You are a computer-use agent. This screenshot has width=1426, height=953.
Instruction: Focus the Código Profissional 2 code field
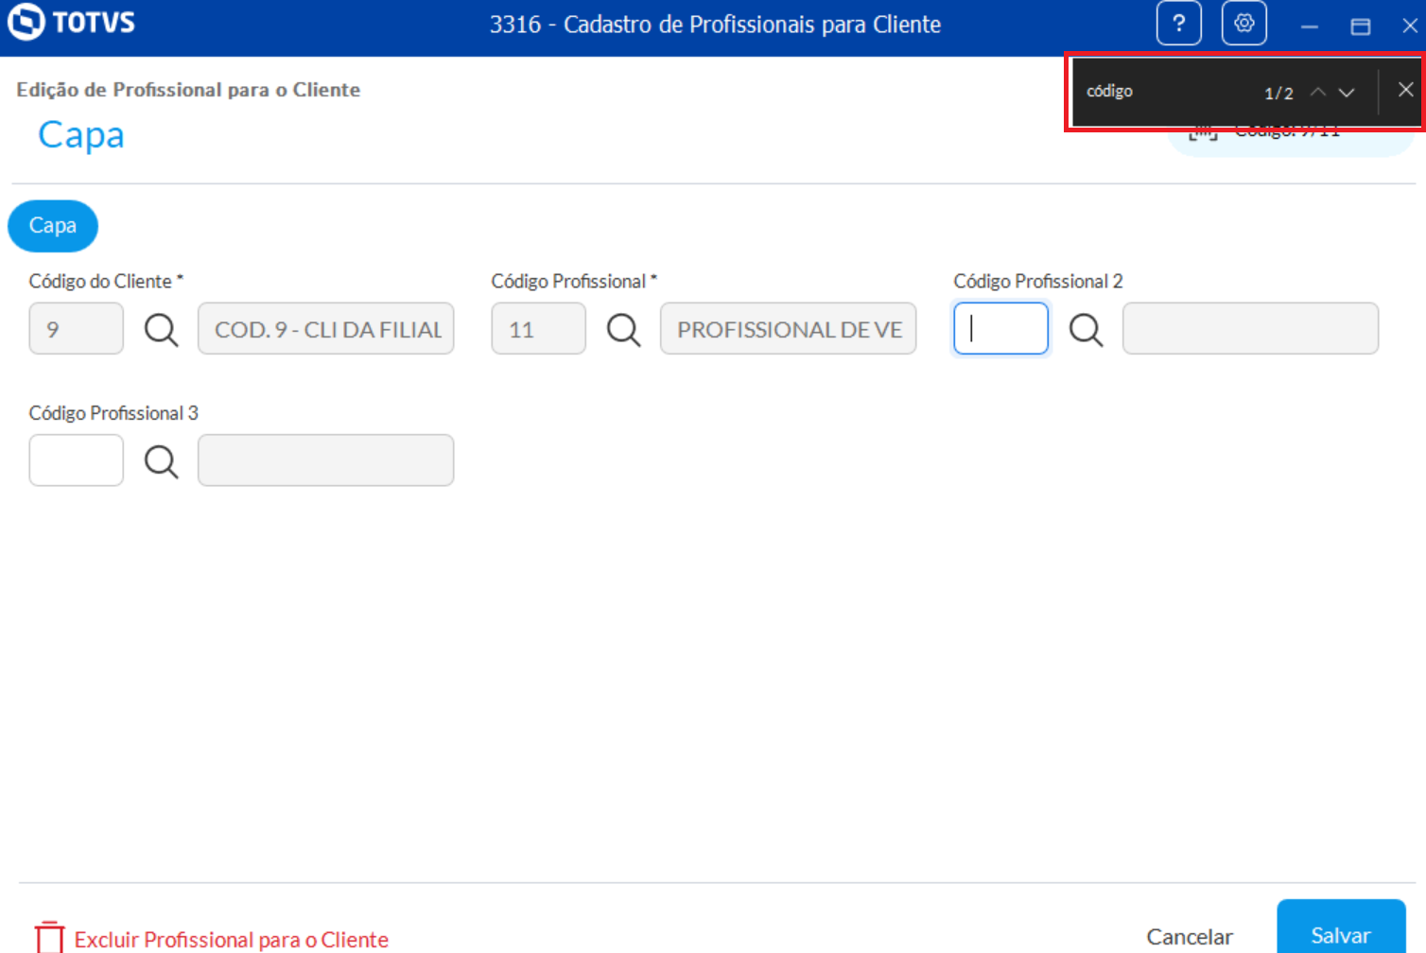pos(1001,329)
